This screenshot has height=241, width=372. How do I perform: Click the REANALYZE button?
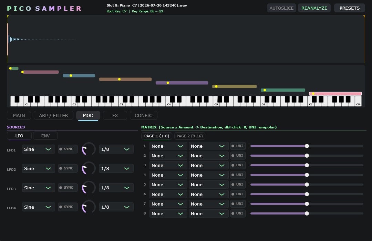click(314, 8)
